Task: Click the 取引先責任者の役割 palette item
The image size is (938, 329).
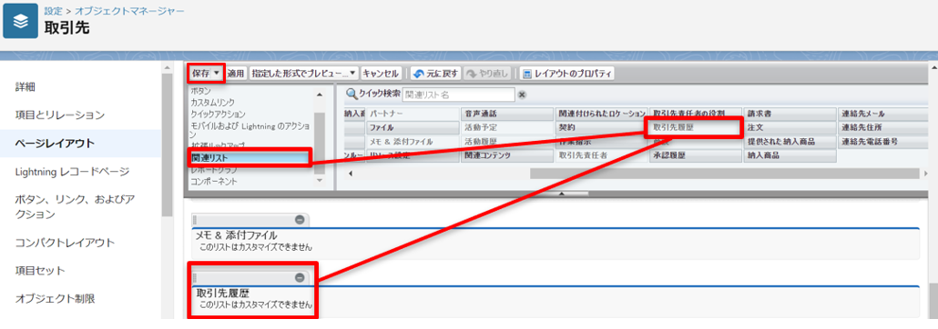Action: (x=695, y=113)
